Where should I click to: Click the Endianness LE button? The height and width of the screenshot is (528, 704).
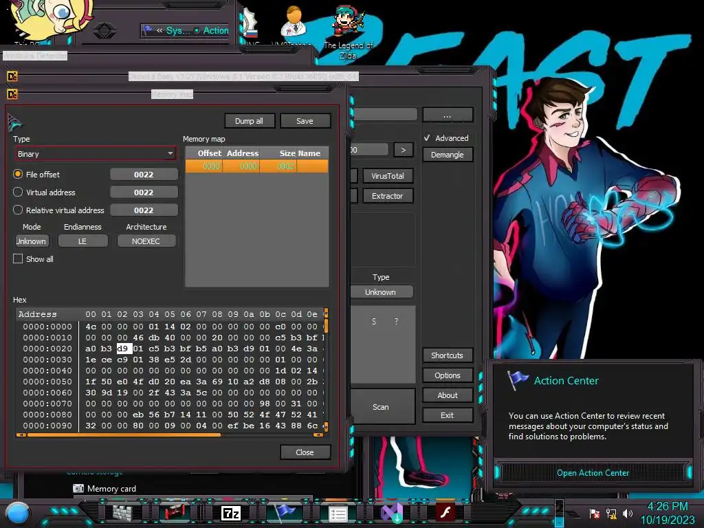click(82, 241)
